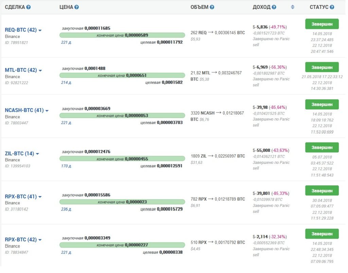Open help icon next to СДЕЛКА header
Image resolution: width=348 pixels, height=273 pixels.
[x=29, y=7]
